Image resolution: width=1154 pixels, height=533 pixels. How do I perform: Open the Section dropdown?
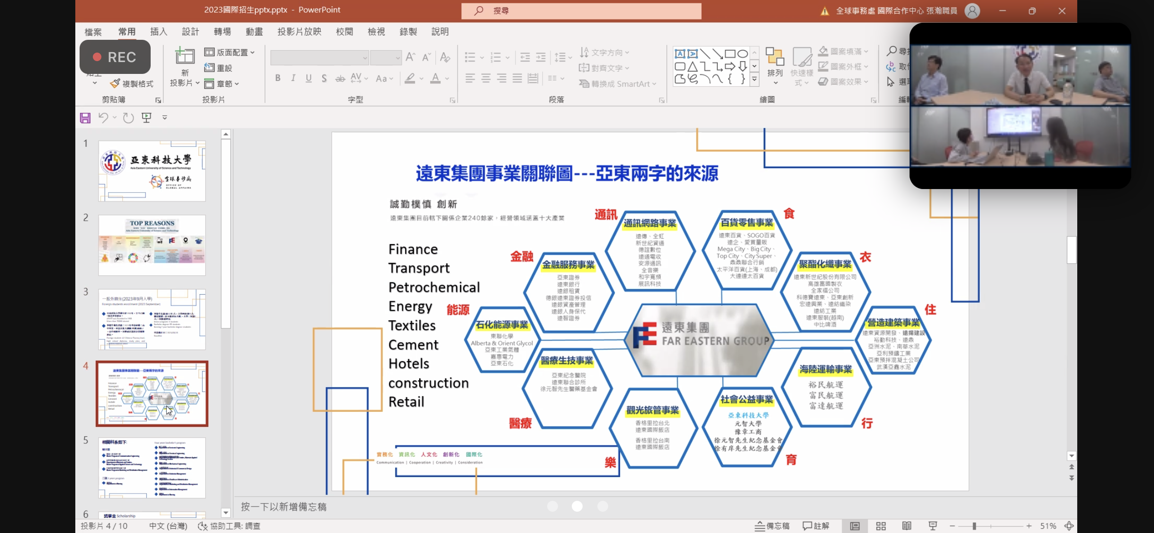coord(222,84)
